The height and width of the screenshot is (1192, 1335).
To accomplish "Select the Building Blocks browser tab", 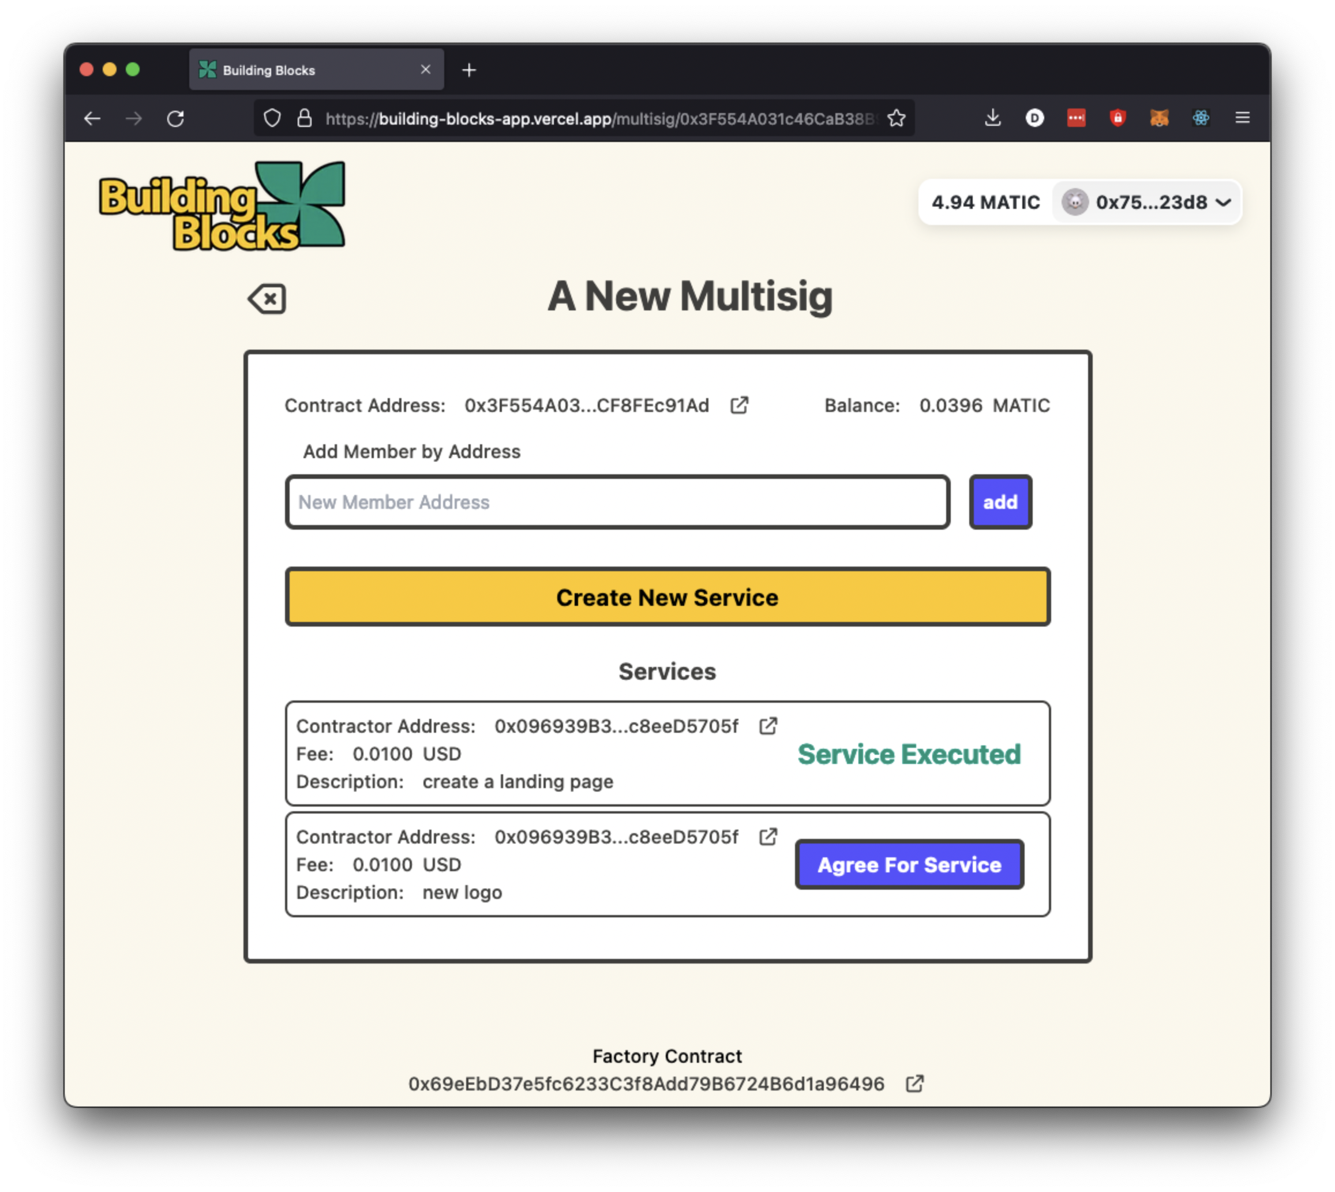I will 307,70.
